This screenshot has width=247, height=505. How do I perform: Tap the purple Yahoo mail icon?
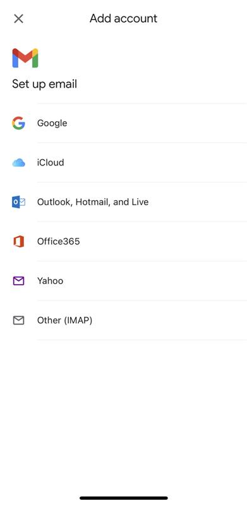coord(19,281)
